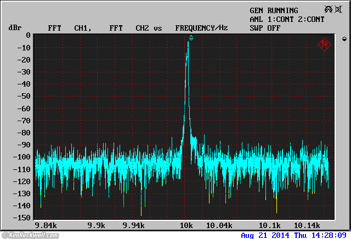This screenshot has height=239, width=351.
Task: Click the 10.14k frequency axis label
Action: click(x=308, y=225)
